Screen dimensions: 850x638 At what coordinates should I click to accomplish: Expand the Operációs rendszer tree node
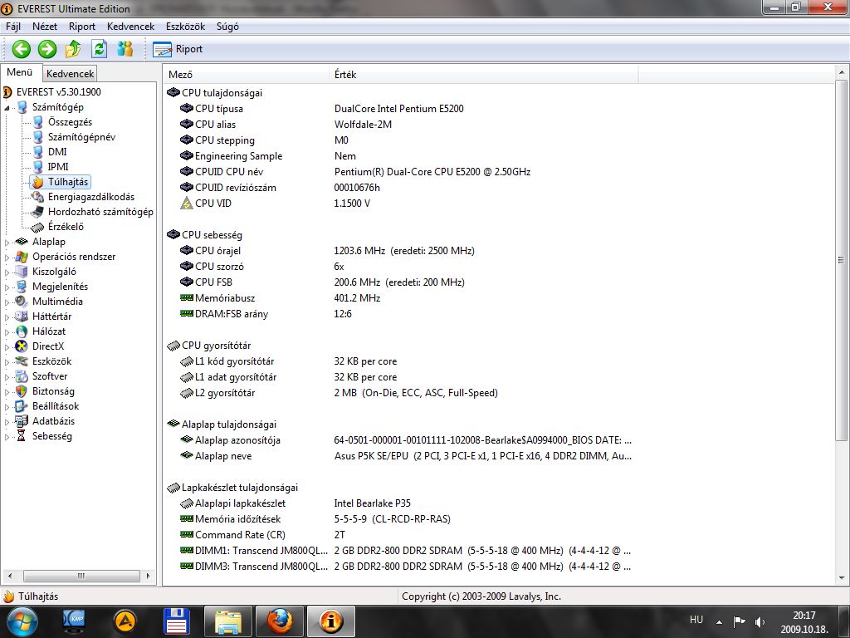[7, 258]
